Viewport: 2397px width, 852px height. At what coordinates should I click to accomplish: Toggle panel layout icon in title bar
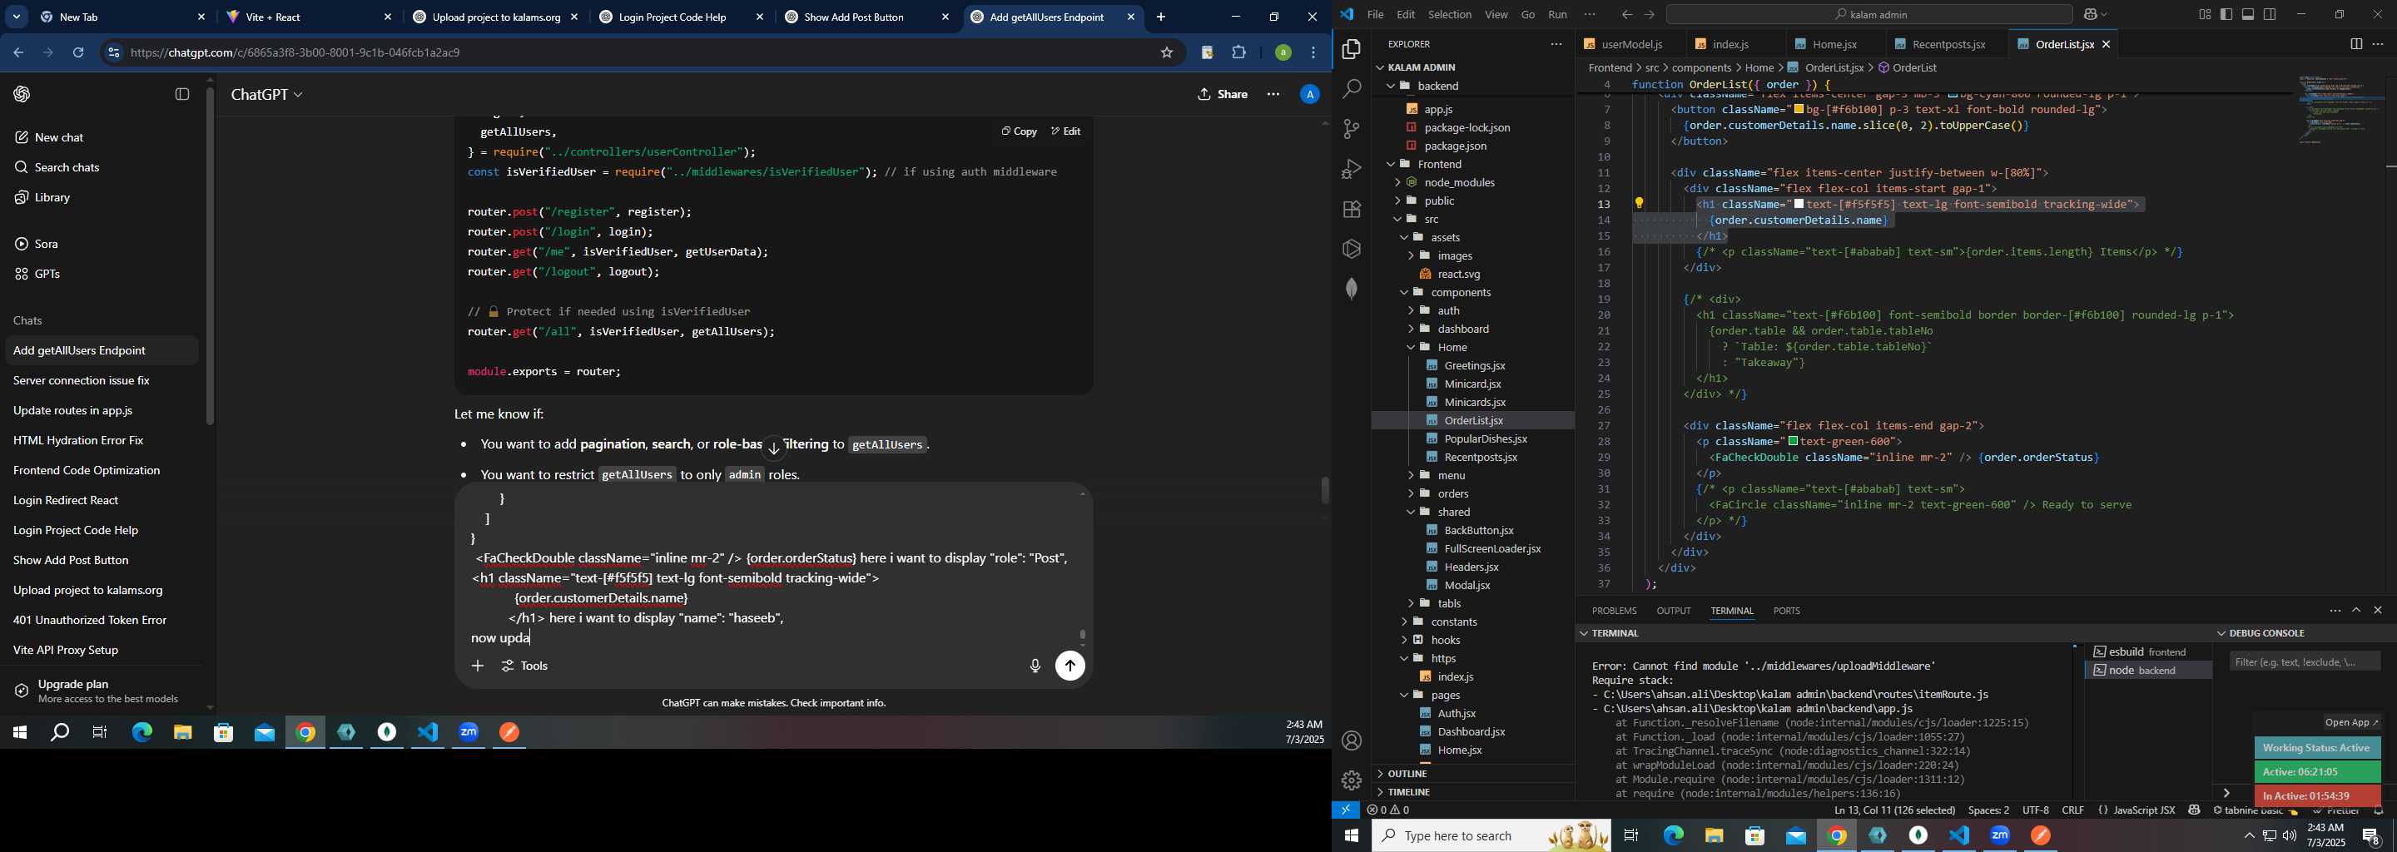click(2248, 14)
